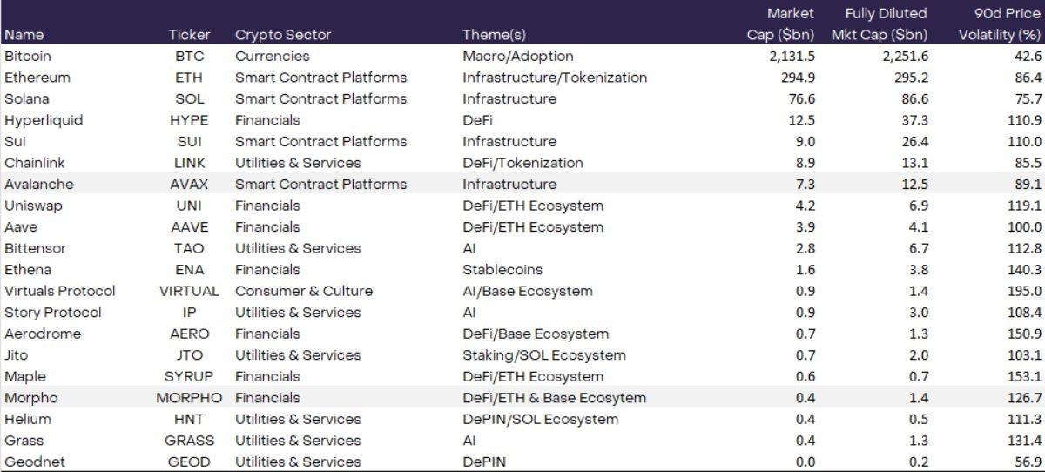
Task: Click Consumer & Culture sector cell
Action: [303, 291]
